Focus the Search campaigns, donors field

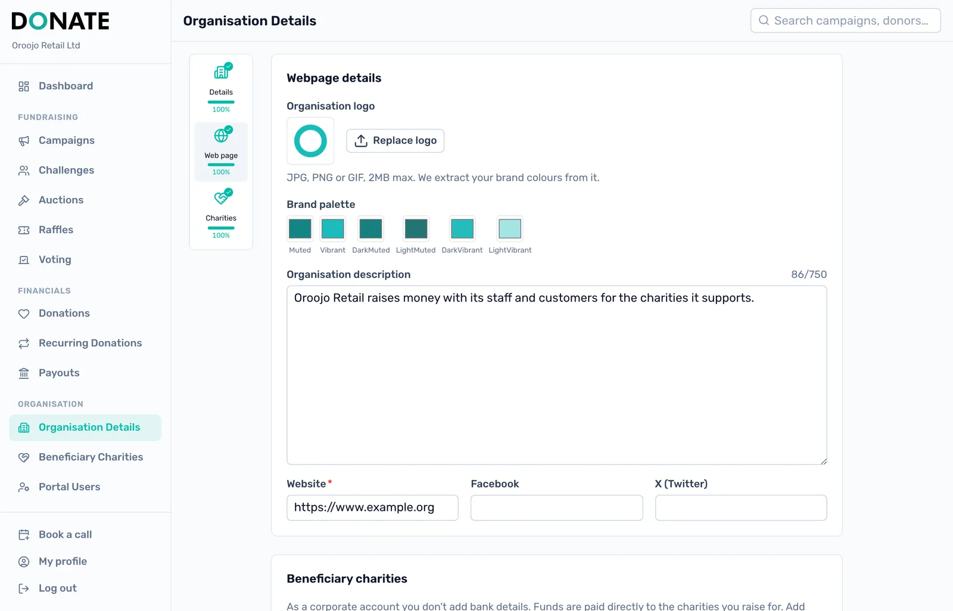coord(845,20)
